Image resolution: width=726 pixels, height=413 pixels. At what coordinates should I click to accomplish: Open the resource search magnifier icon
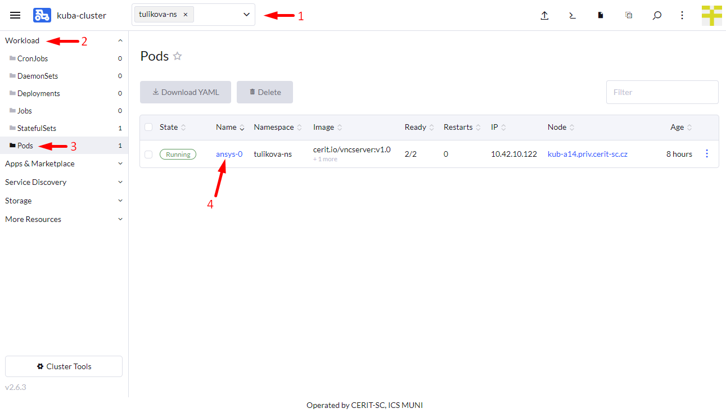coord(657,16)
